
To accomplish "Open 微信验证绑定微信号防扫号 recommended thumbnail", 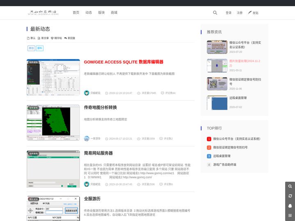I will 217,84.
